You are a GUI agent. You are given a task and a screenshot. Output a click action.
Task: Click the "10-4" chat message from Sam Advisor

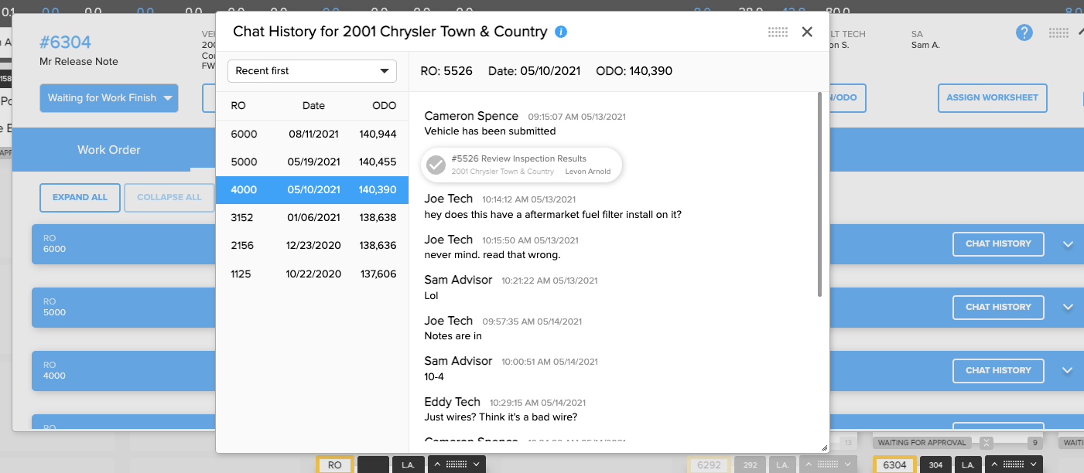point(435,377)
